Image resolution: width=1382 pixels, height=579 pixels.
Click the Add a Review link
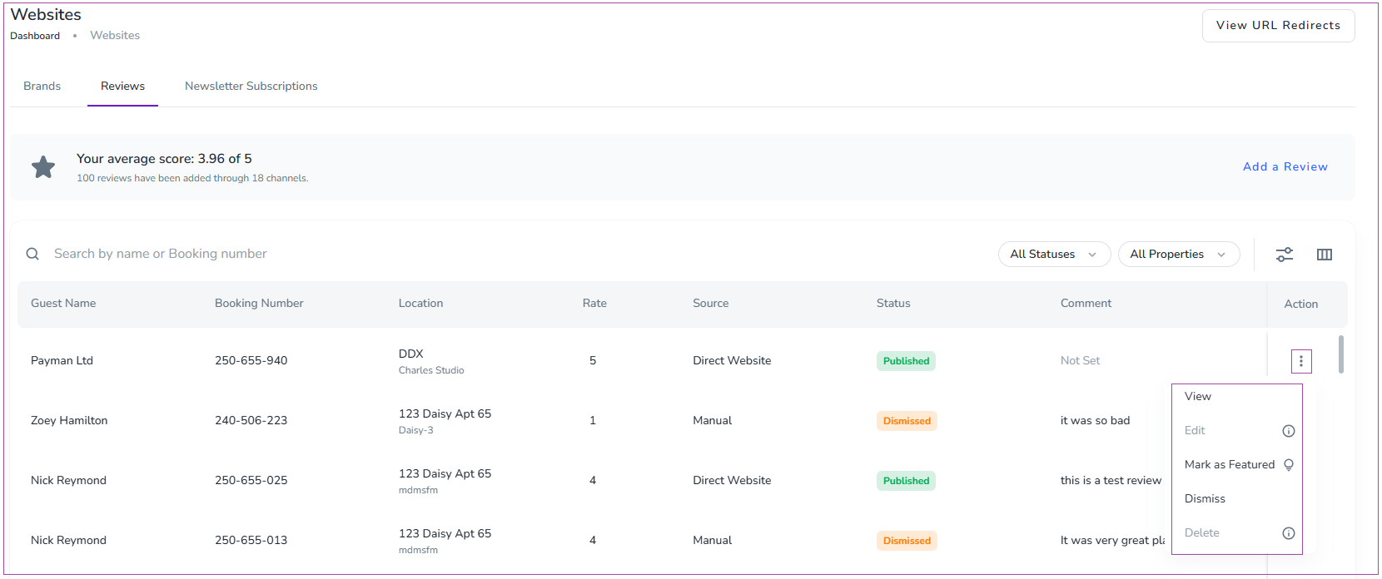[x=1285, y=167]
